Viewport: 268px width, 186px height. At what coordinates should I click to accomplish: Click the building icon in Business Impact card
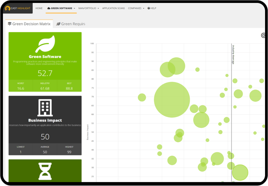[45, 108]
